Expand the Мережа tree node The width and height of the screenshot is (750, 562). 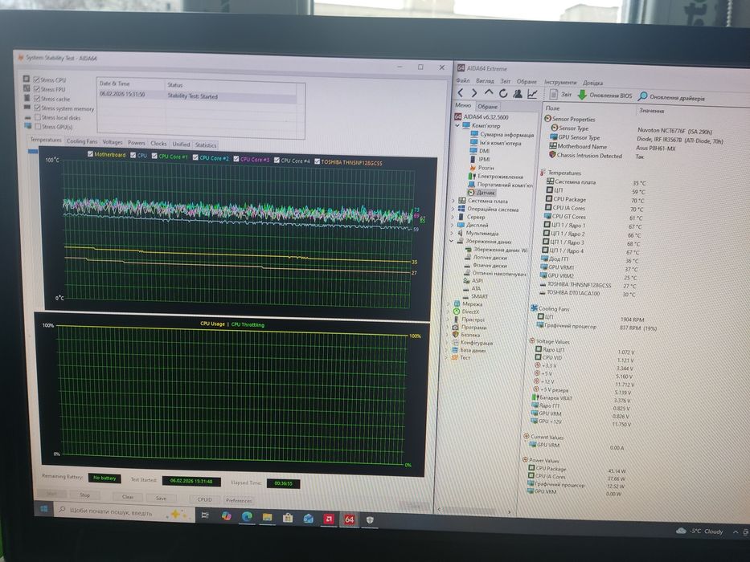[x=449, y=303]
